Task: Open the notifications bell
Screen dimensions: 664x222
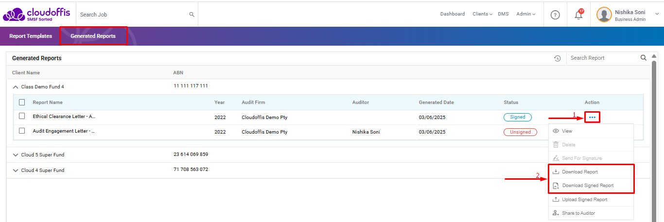Action: pos(578,15)
